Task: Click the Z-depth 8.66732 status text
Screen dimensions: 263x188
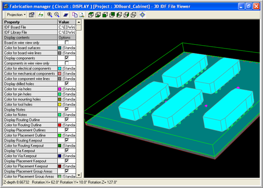Action: pos(16,182)
